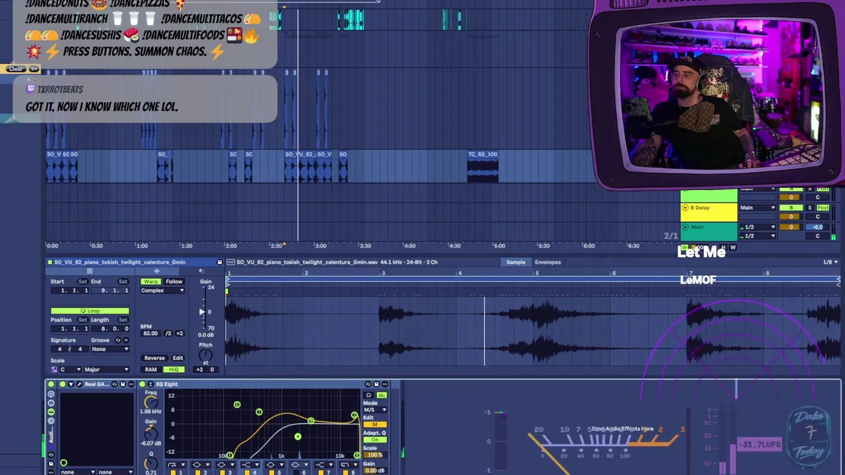Toggle Adapt. Q On button
Screen dimensions: 845x475
point(374,440)
